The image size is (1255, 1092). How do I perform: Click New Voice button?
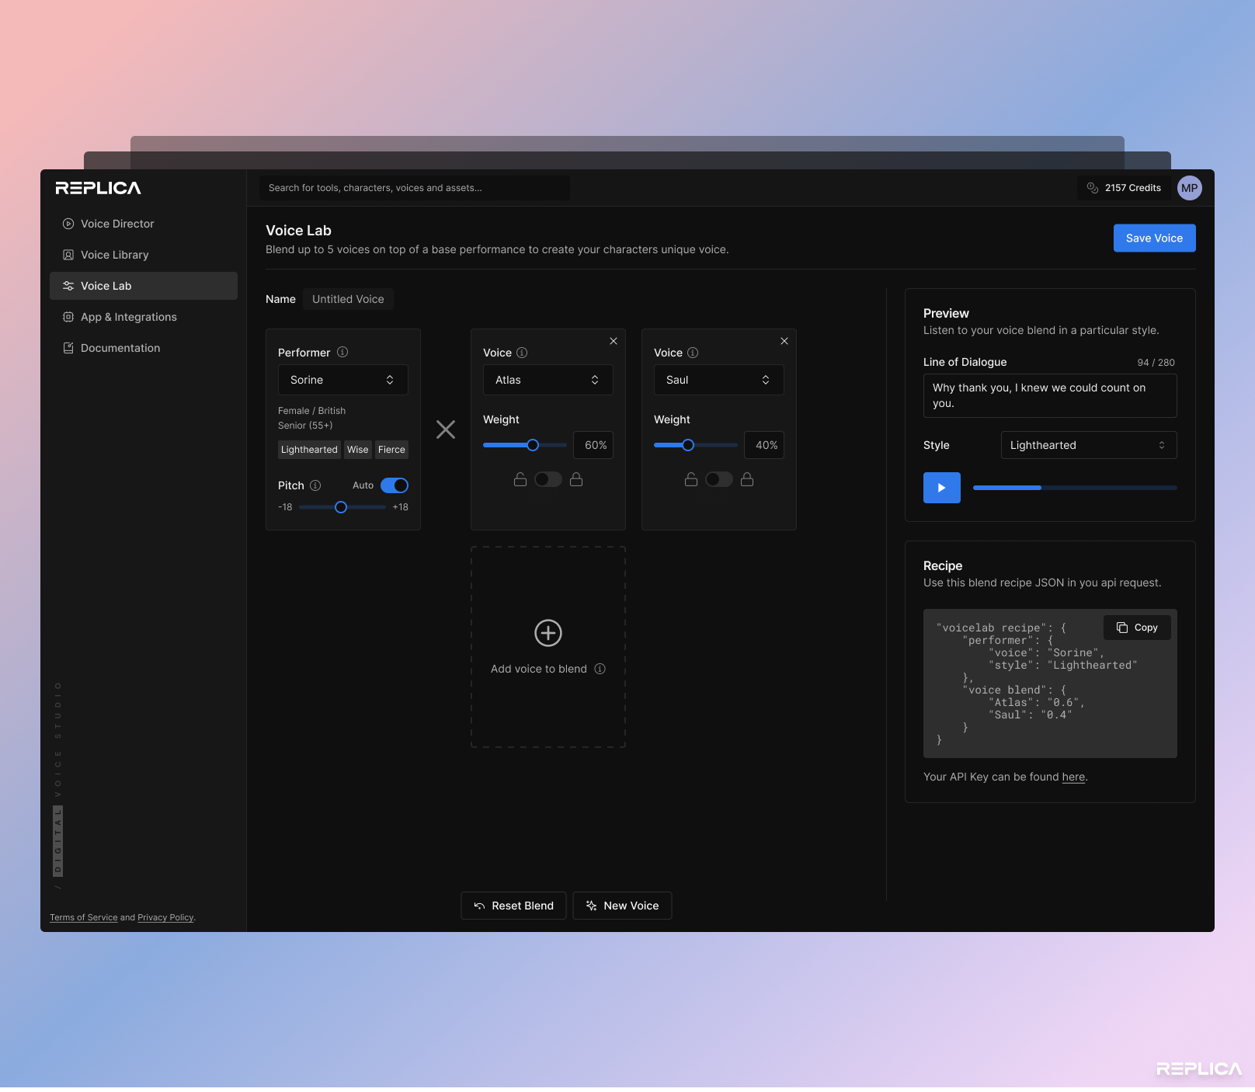tap(622, 906)
